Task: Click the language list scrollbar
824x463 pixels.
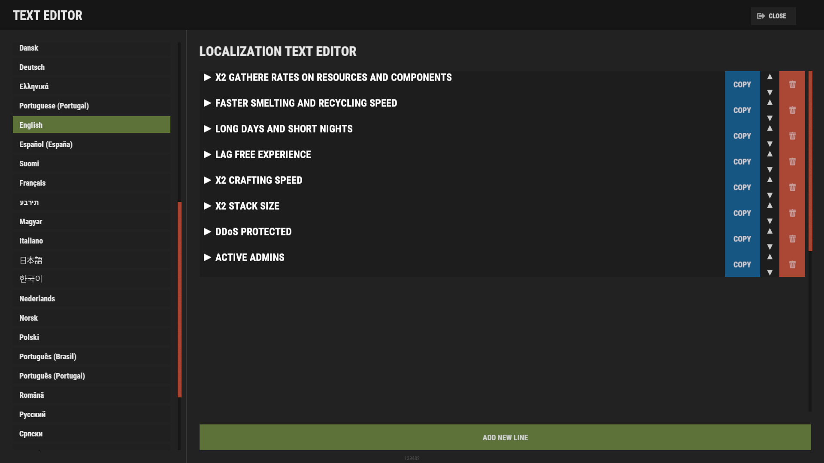Action: point(179,299)
